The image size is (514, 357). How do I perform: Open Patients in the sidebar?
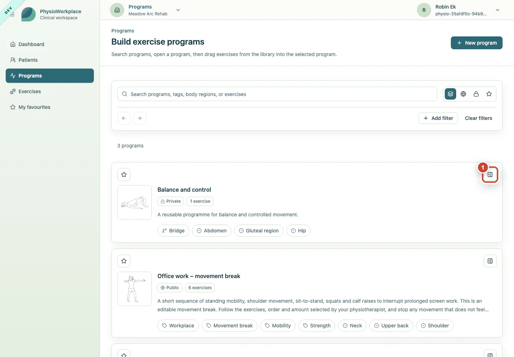(50, 60)
